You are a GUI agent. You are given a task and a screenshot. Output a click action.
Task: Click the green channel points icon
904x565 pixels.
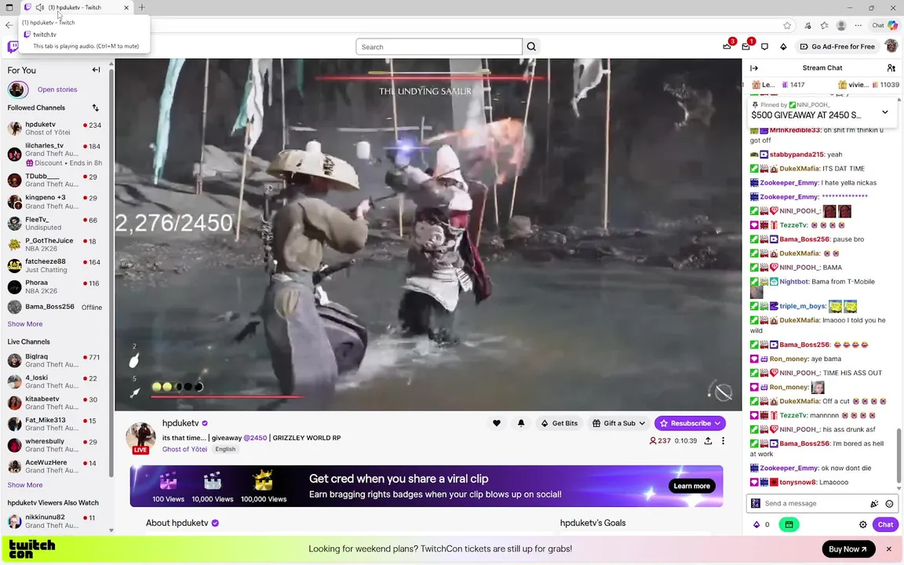[789, 525]
